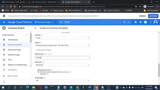Switch to VPC networks browser tab
Viewport: 160px width, 90px height.
pyautogui.click(x=16, y=2)
